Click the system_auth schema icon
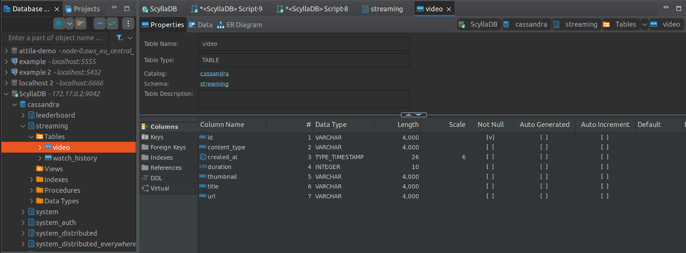The width and height of the screenshot is (686, 253). point(31,222)
